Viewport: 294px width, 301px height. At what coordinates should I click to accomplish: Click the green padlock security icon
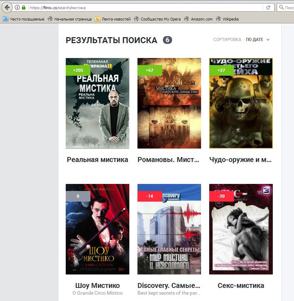click(x=24, y=8)
